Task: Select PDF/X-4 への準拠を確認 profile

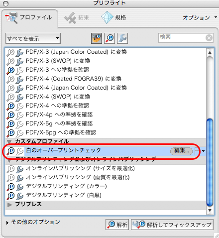Action: pos(106,106)
